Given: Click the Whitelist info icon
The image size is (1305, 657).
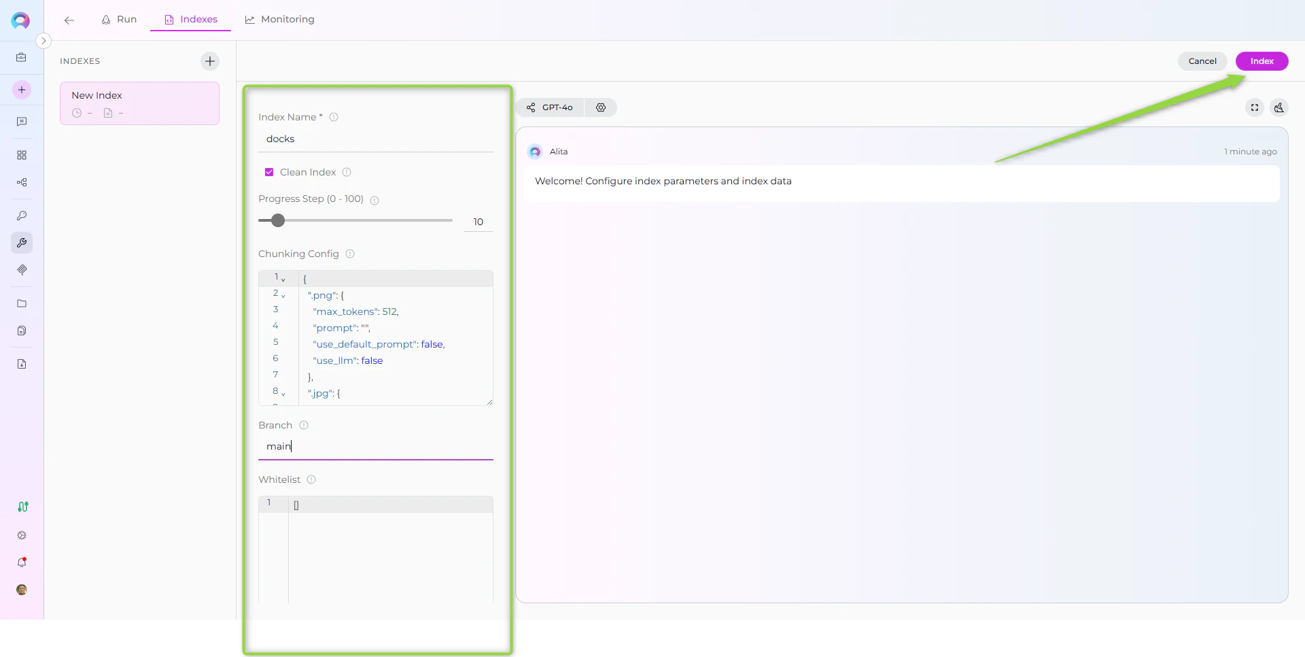Looking at the screenshot, I should coord(311,479).
